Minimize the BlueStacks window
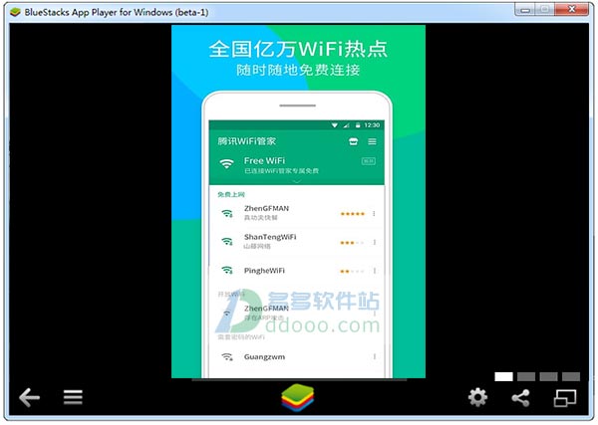The width and height of the screenshot is (598, 425). click(x=525, y=10)
